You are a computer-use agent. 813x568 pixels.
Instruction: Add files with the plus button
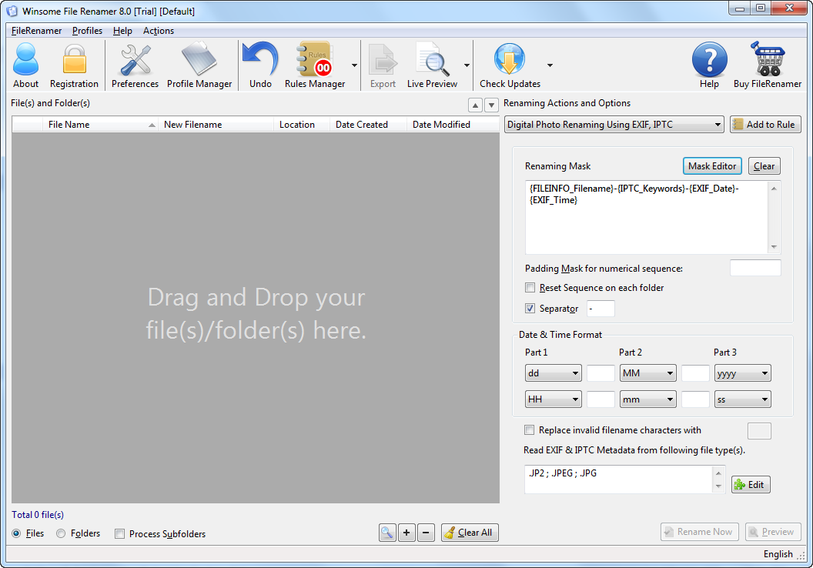406,533
